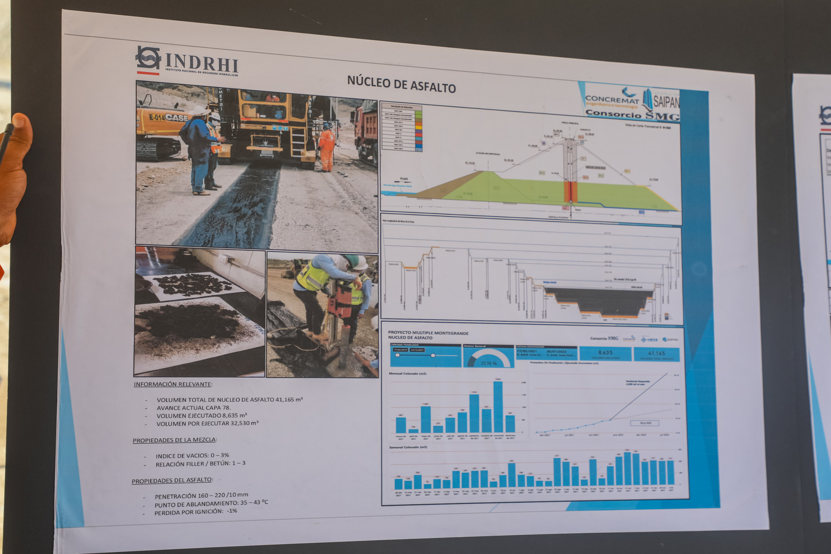Click the material color legend table
The height and width of the screenshot is (554, 831).
click(x=402, y=128)
